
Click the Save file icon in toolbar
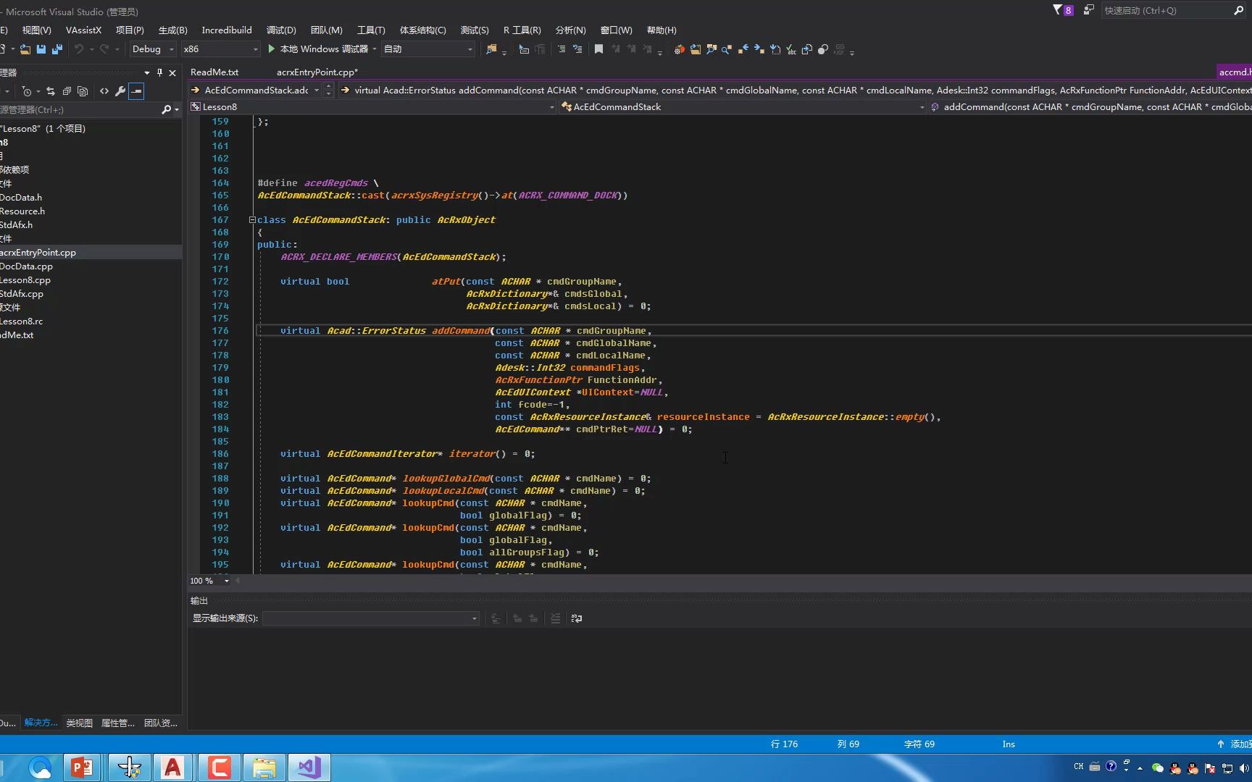pyautogui.click(x=41, y=49)
